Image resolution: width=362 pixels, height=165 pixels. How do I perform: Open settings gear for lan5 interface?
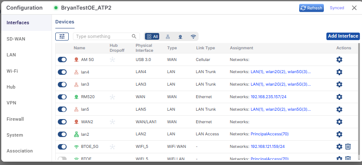(x=339, y=109)
